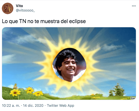Open Vito's round profile avatar

pyautogui.click(x=8, y=8)
